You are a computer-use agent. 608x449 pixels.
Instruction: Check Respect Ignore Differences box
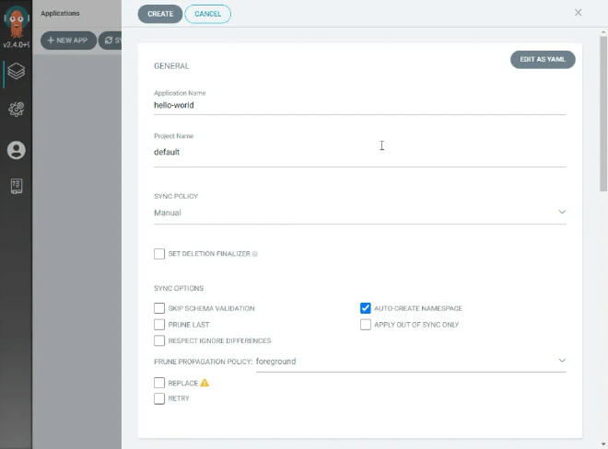[x=159, y=340]
